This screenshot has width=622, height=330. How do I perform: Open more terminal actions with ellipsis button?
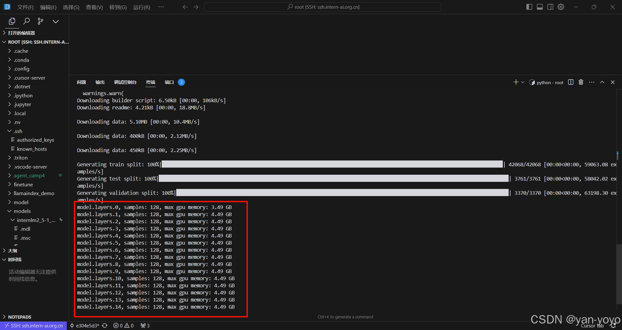(592, 82)
